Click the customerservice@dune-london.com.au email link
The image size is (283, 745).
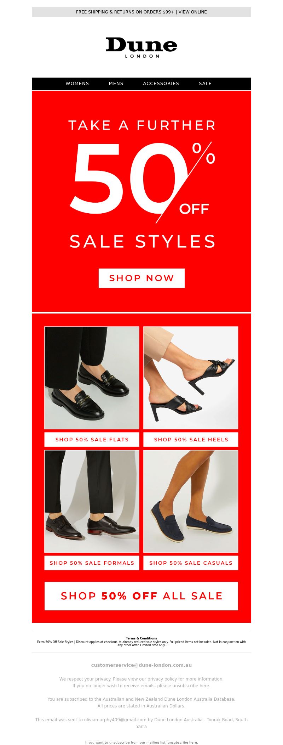pyautogui.click(x=141, y=665)
